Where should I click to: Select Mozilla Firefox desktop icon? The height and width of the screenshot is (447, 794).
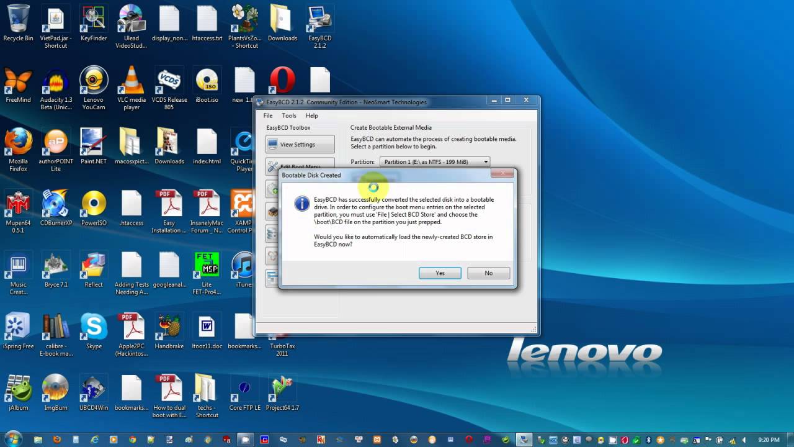click(x=18, y=150)
